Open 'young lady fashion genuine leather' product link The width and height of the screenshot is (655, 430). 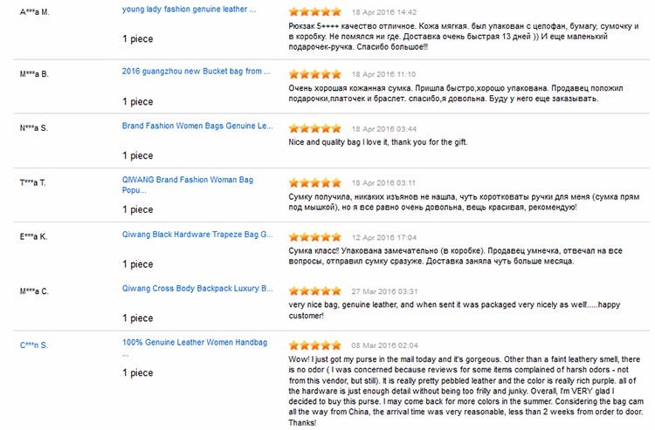[190, 10]
